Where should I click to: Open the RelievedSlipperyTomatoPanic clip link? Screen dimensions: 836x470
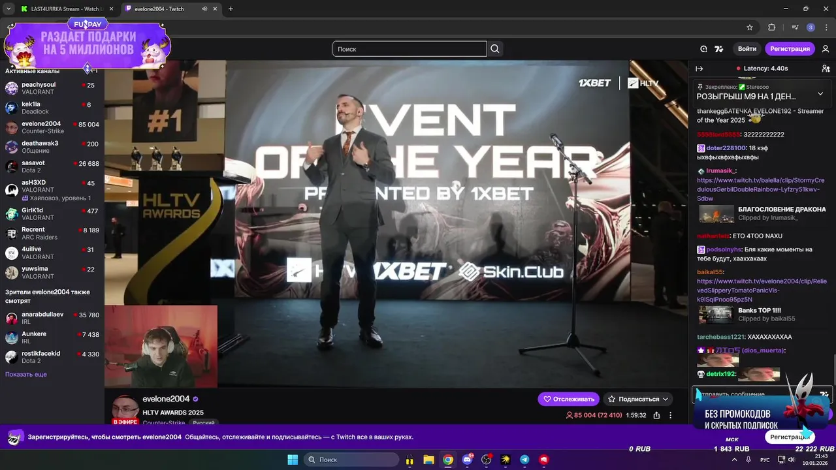click(x=762, y=290)
